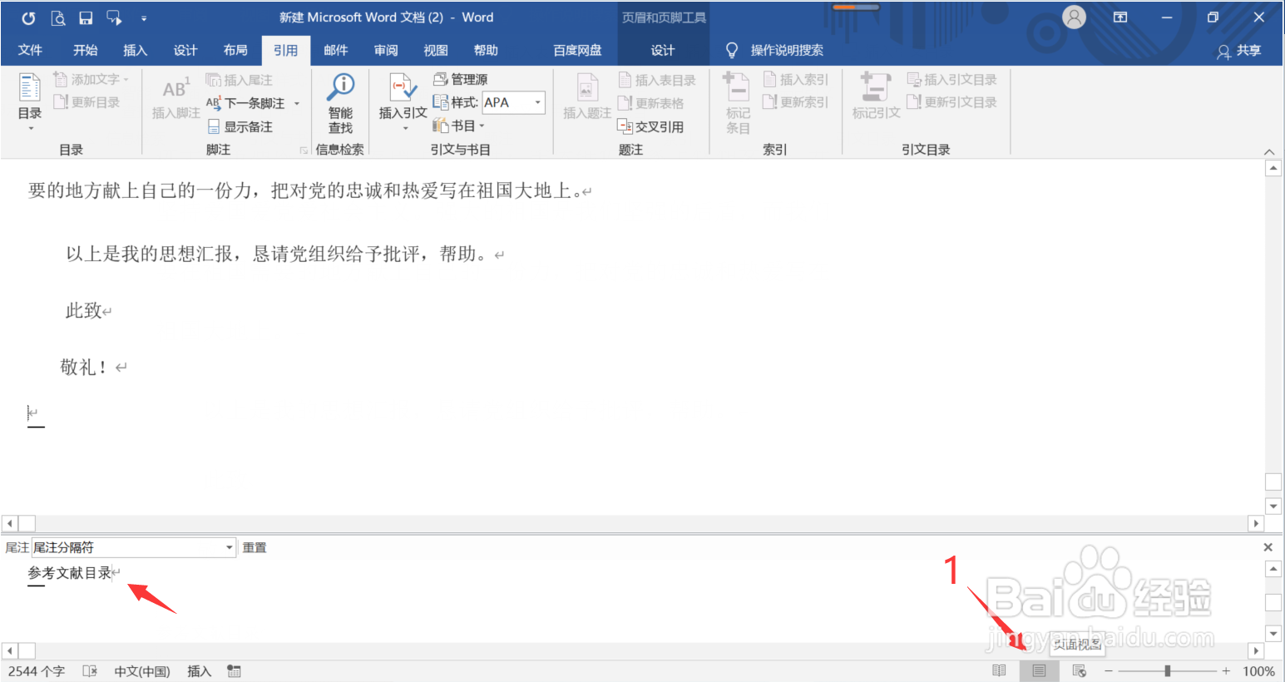Switch to the Mailings (邮件) tab
Screen dimensions: 1285x682
tap(336, 50)
